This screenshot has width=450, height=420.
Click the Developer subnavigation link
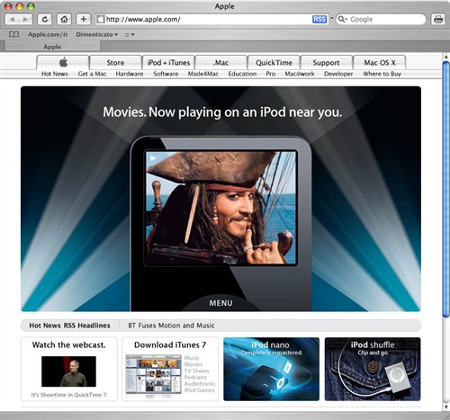[338, 74]
